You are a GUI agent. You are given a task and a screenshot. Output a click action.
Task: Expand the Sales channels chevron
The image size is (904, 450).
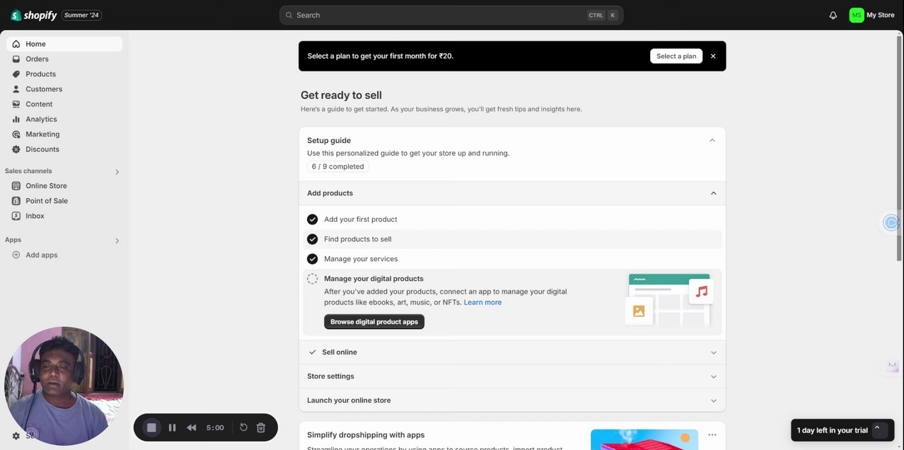click(x=117, y=172)
